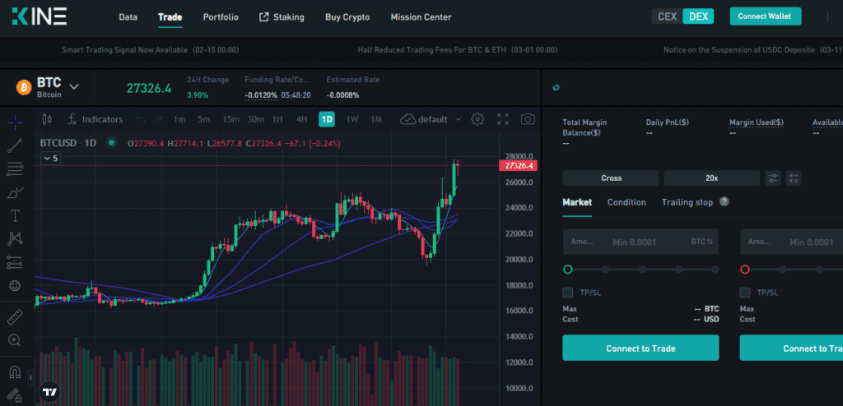
Task: Click the cloud save layout icon
Action: point(408,119)
